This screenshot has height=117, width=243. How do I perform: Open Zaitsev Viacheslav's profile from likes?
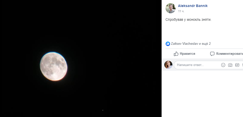click(x=185, y=44)
